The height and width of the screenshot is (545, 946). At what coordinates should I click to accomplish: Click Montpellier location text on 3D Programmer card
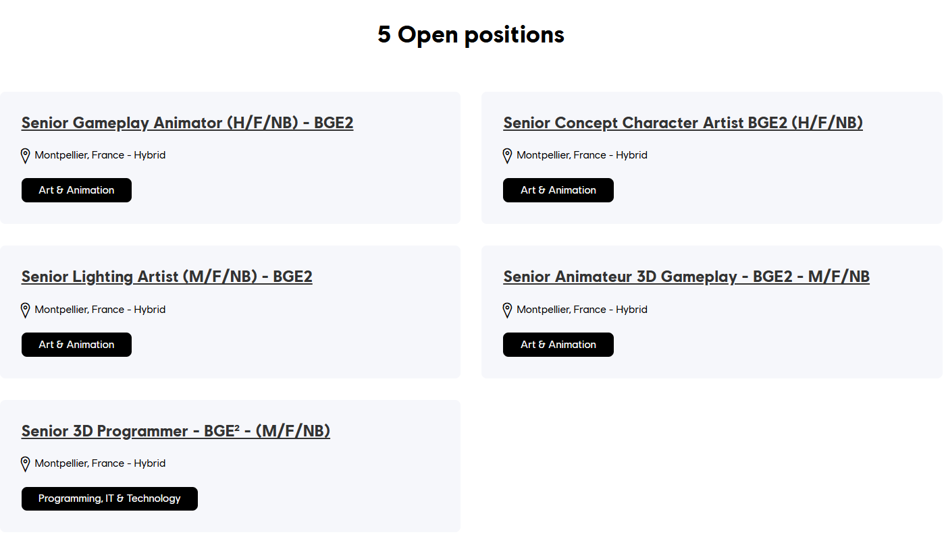point(100,463)
